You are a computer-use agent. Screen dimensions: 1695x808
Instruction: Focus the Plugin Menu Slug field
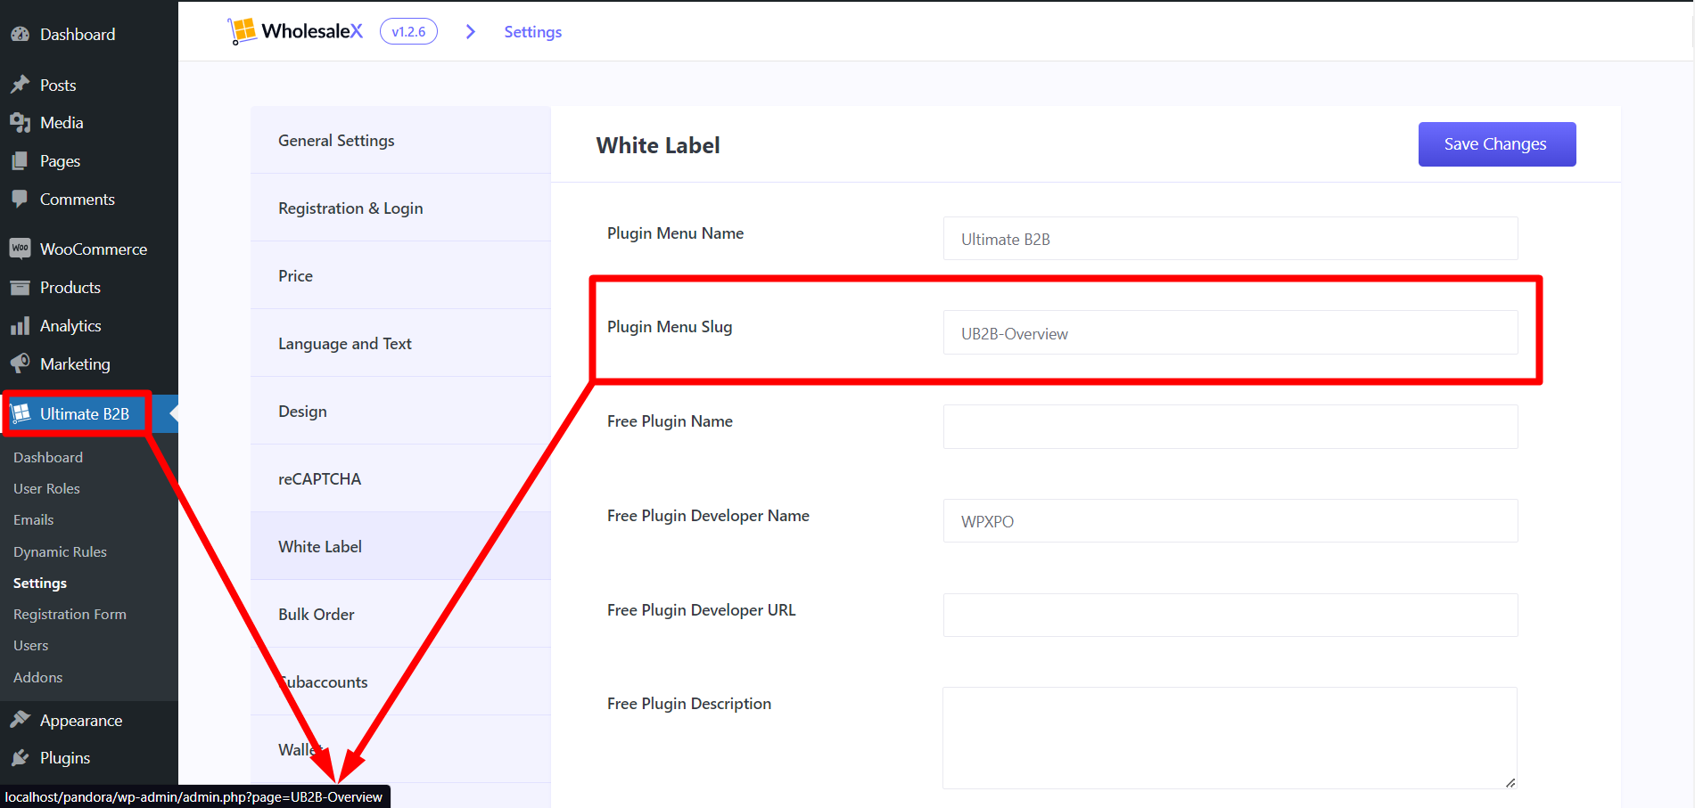pos(1230,332)
